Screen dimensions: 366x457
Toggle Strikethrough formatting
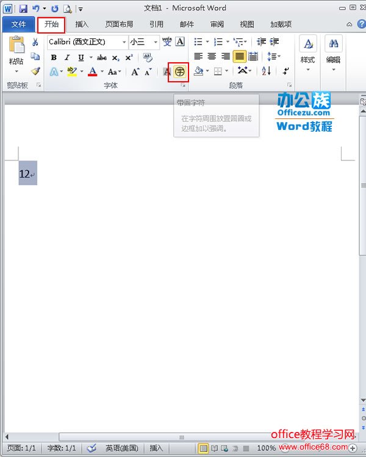[x=102, y=58]
